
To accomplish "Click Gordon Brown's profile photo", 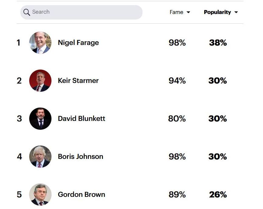I will click(40, 194).
